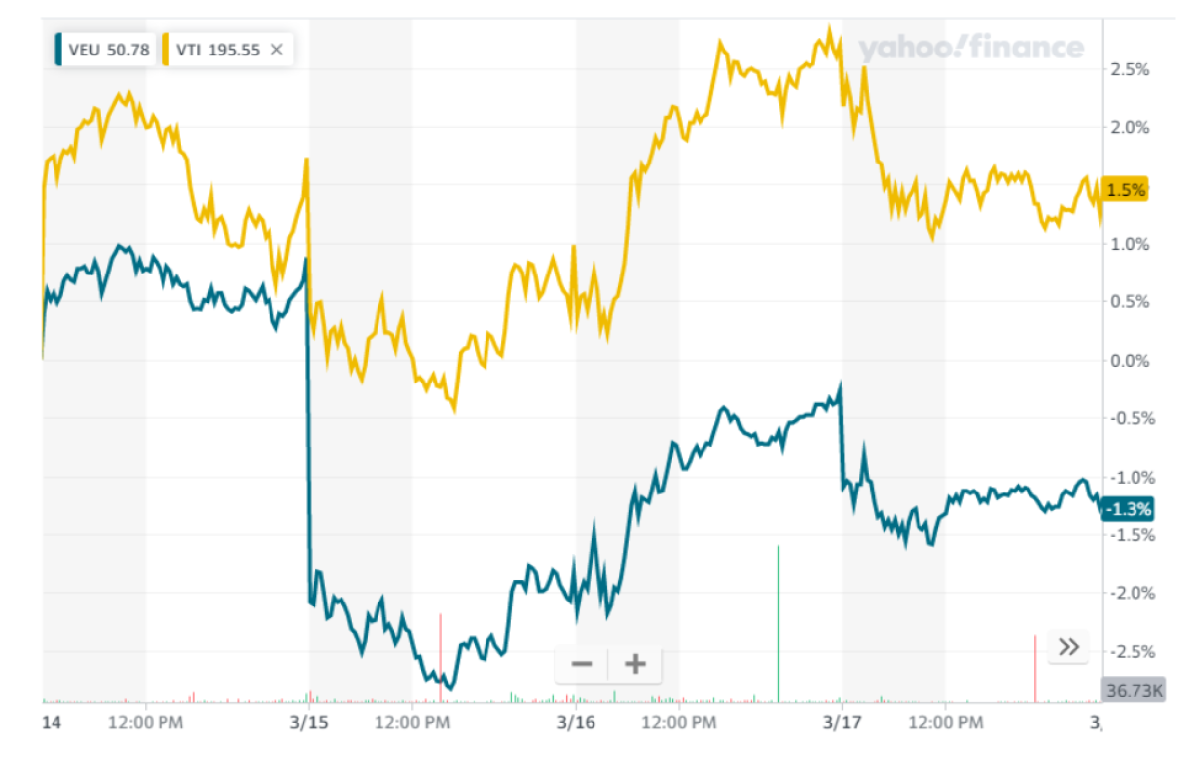Screen dimensions: 1189x766
Task: Click the Yahoo Finance watermark logo
Action: point(970,48)
